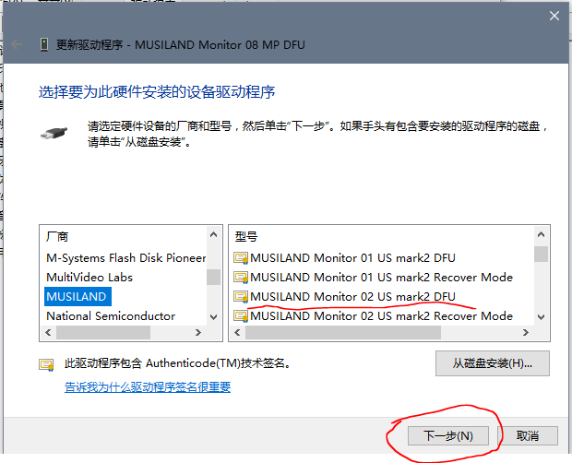Choose MUSILAND in the manufacturer list
572x463 pixels.
(77, 297)
